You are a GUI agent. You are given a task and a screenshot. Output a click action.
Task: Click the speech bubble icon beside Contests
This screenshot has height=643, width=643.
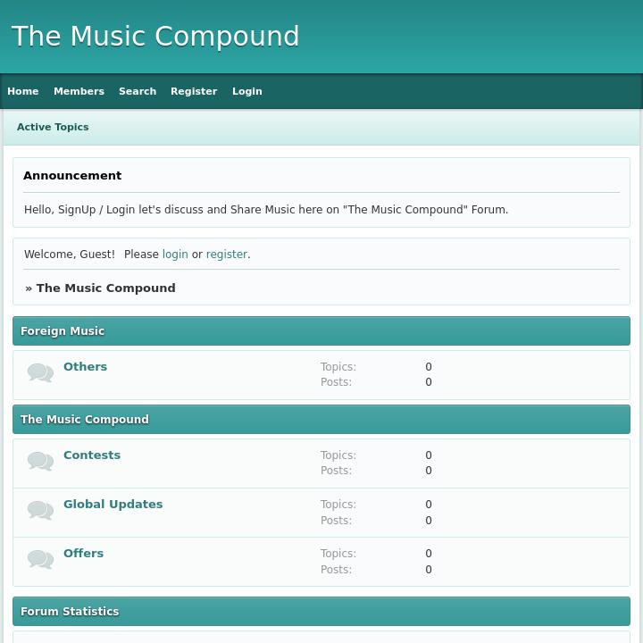click(x=40, y=461)
